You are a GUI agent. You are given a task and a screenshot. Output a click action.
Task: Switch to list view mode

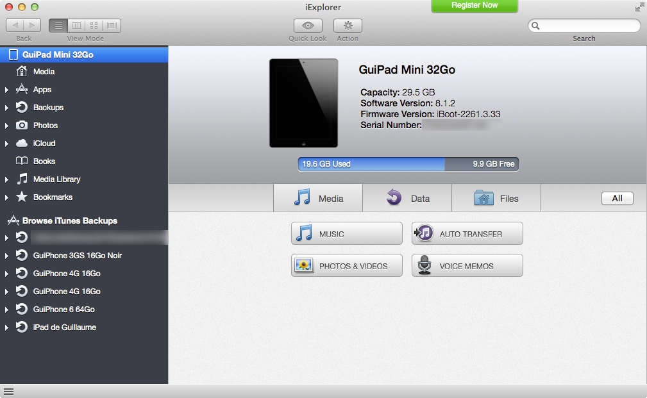point(58,26)
